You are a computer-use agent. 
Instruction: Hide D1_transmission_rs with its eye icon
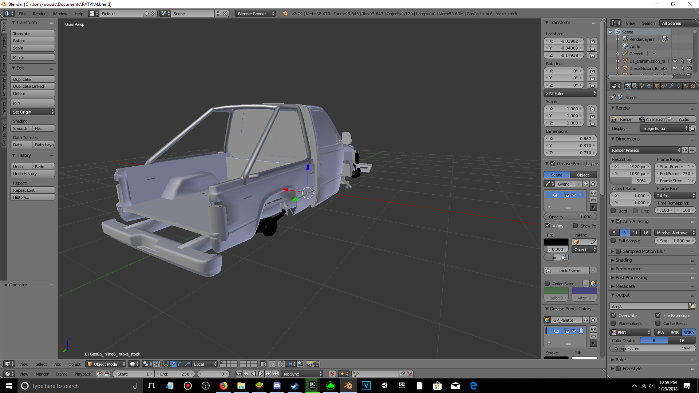tap(675, 61)
